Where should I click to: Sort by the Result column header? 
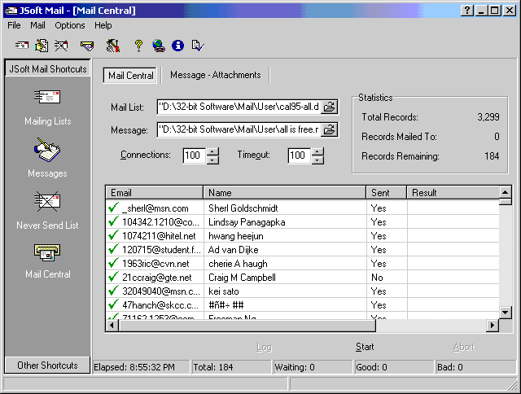453,192
